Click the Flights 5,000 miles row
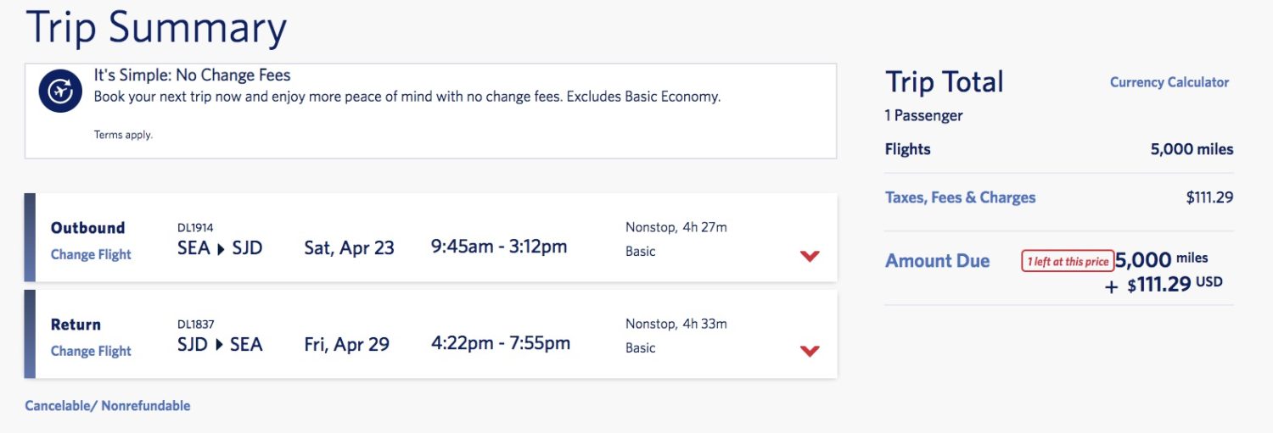Viewport: 1273px width, 433px height. (1059, 149)
